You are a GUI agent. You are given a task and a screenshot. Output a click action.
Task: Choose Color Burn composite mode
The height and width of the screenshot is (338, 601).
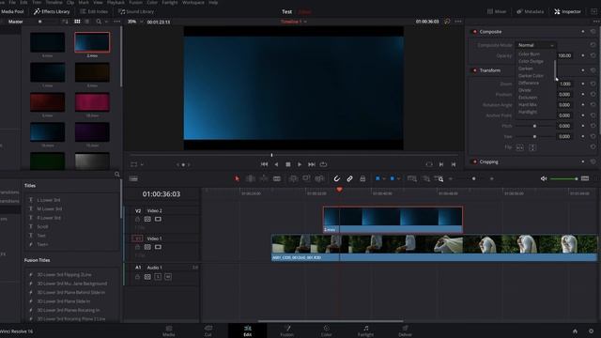click(x=529, y=54)
